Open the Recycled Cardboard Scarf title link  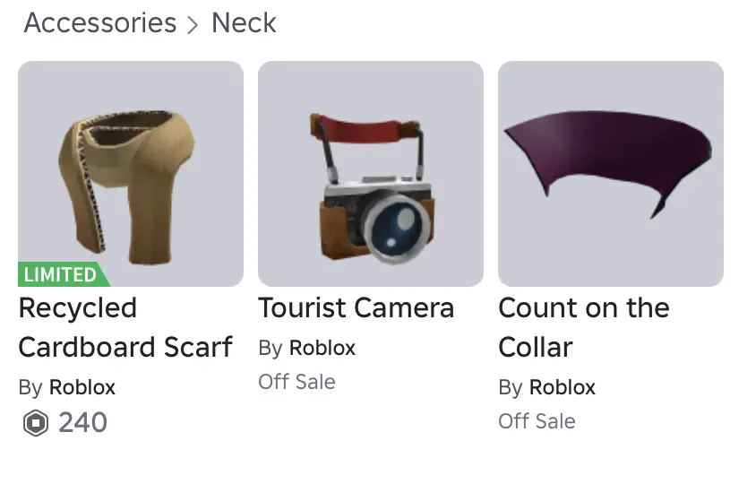[x=125, y=327]
